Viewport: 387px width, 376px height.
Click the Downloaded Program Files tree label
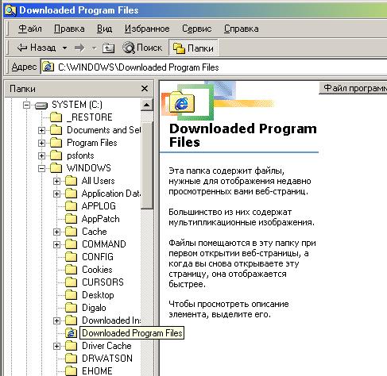[132, 333]
